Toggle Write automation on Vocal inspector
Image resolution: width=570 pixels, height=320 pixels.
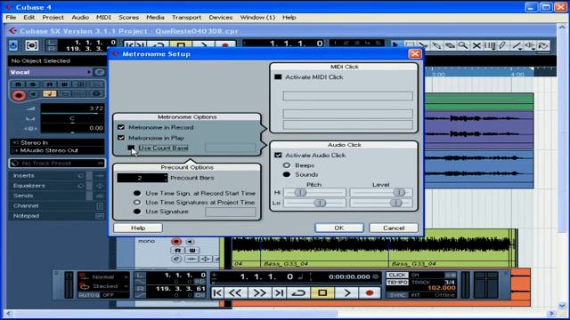[x=65, y=84]
